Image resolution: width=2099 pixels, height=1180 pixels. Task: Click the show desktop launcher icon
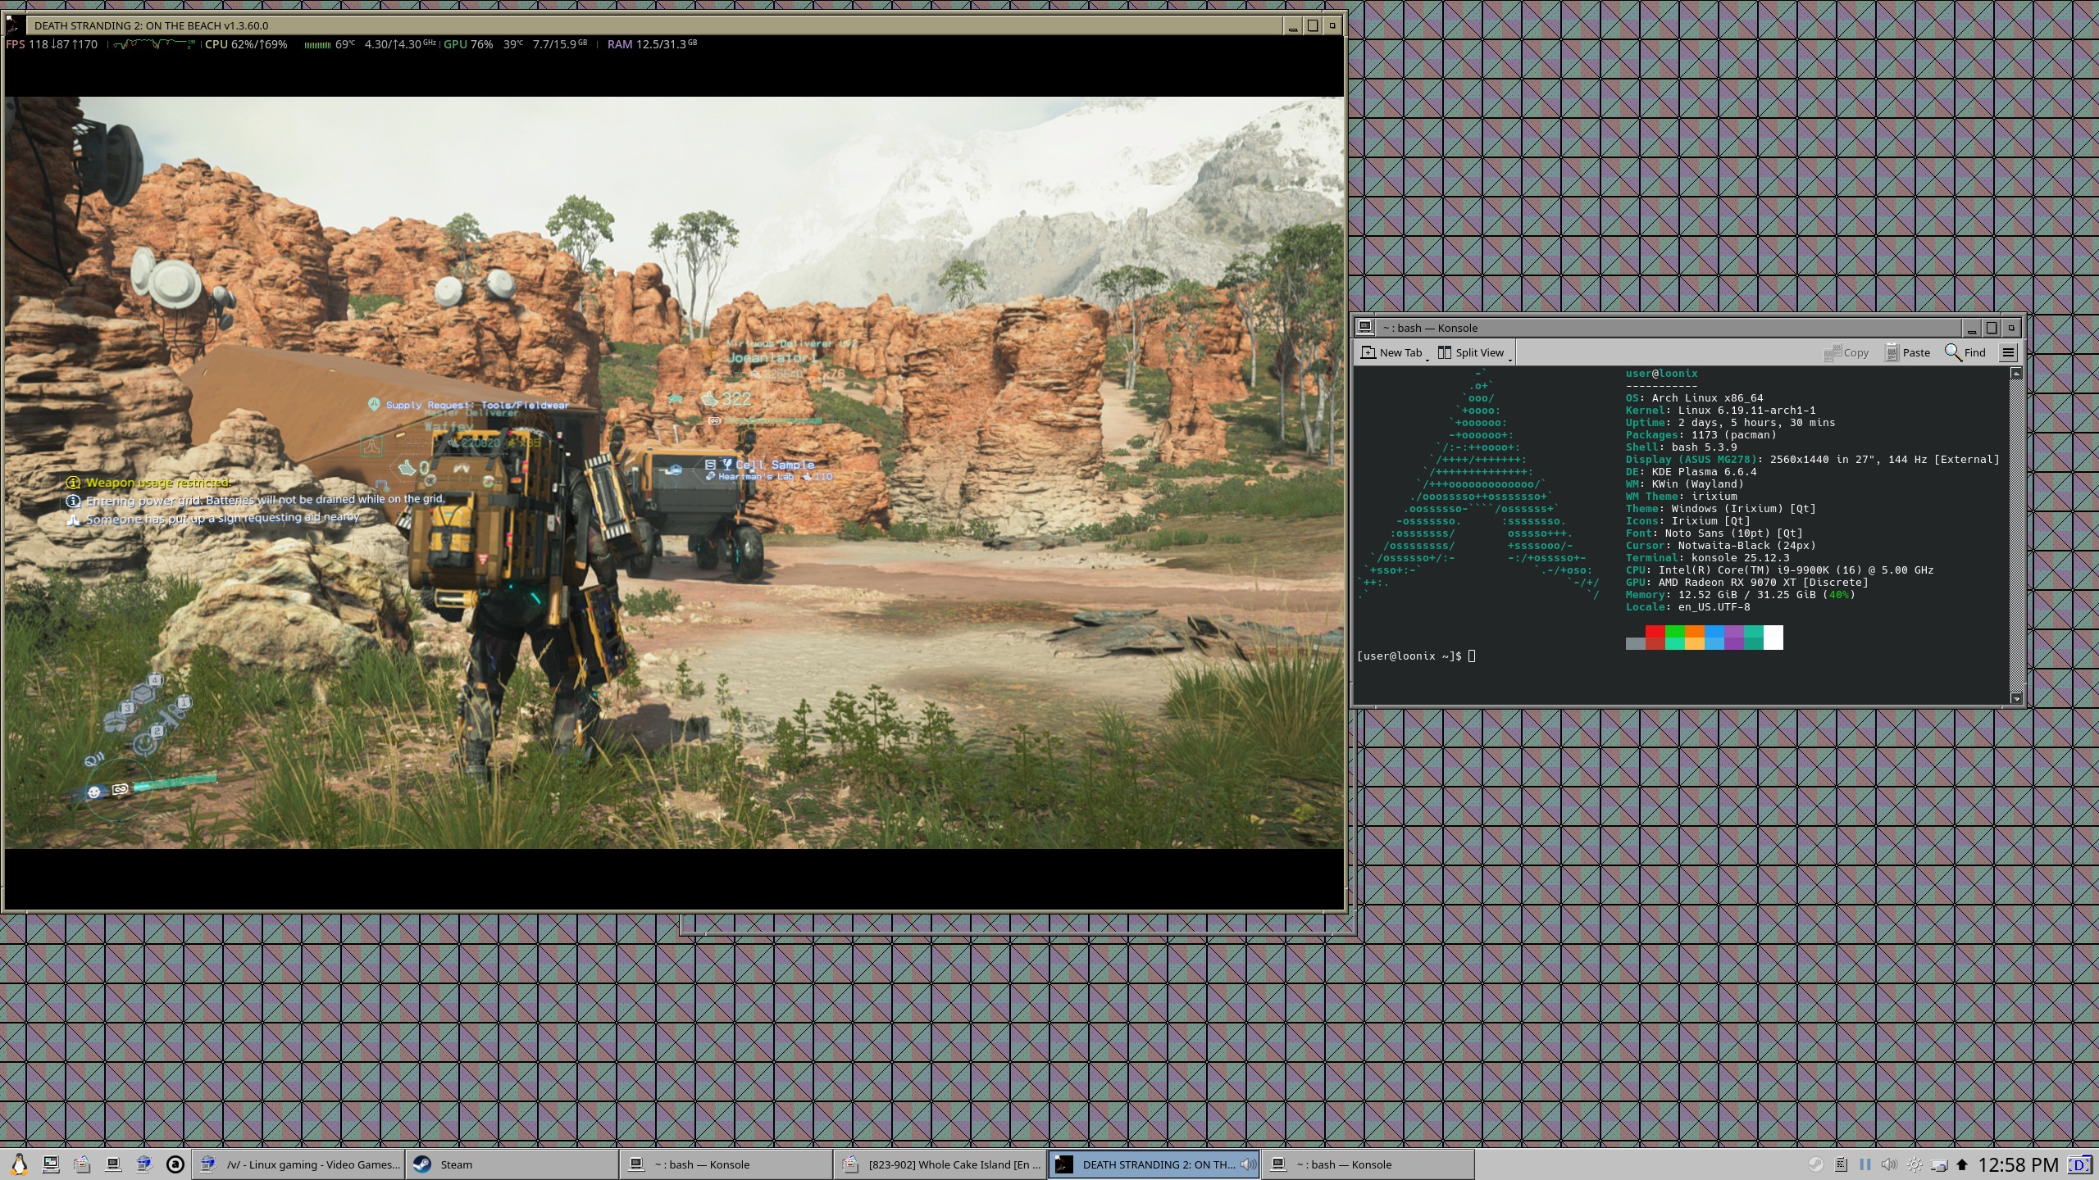51,1164
